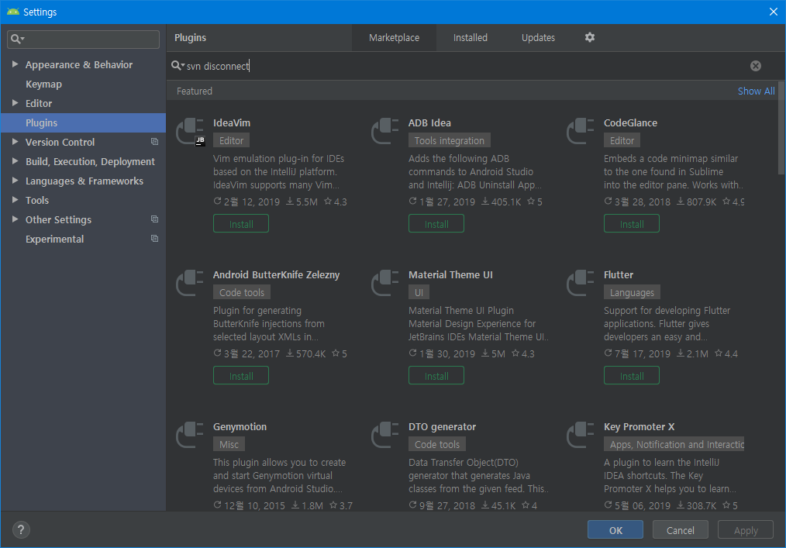Viewport: 786px width, 548px height.
Task: Expand Appearance & Behavior section
Action: 15,64
